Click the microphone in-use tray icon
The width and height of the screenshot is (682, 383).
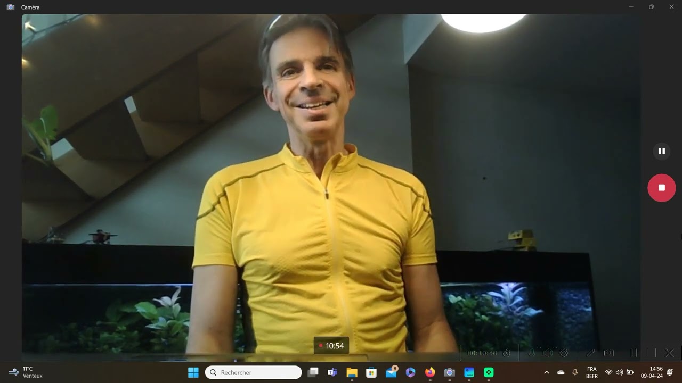(x=575, y=372)
